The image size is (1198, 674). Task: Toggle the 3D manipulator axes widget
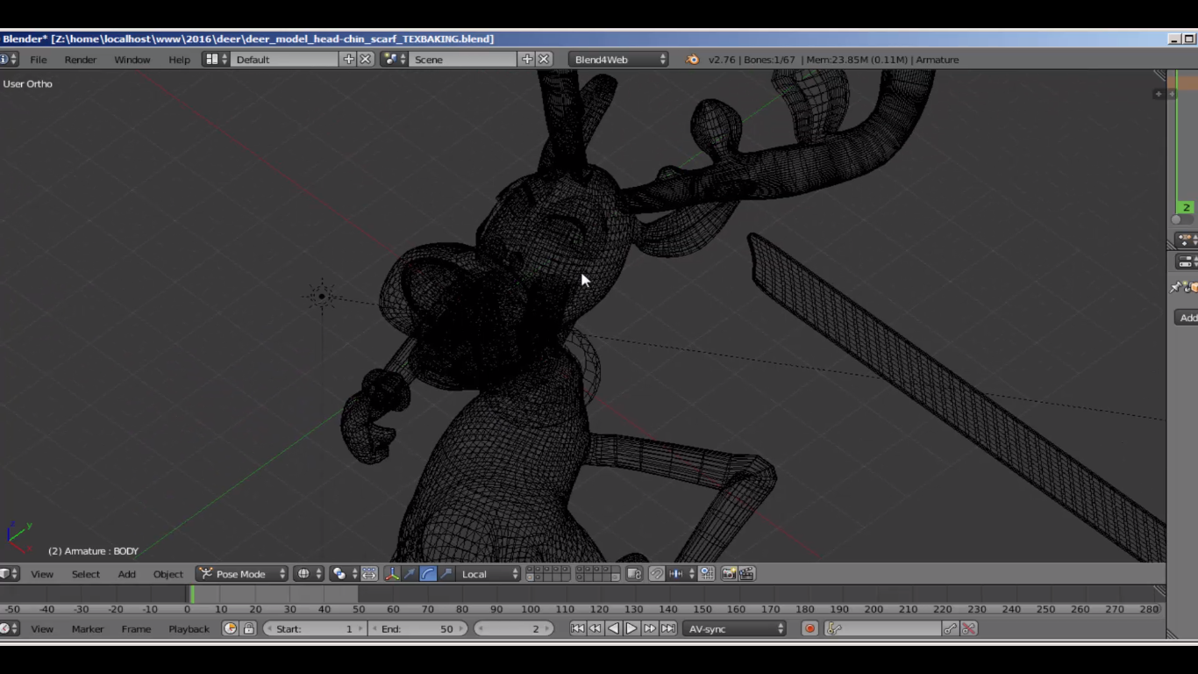pos(392,574)
